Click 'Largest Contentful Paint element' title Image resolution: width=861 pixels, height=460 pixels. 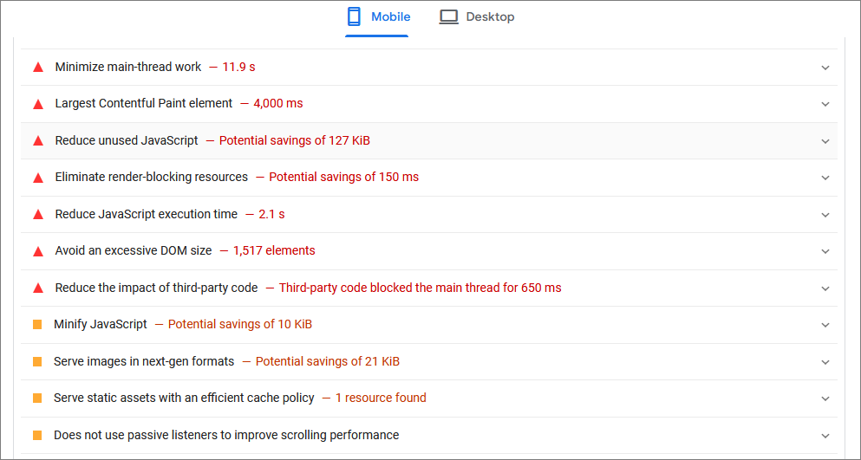point(143,103)
